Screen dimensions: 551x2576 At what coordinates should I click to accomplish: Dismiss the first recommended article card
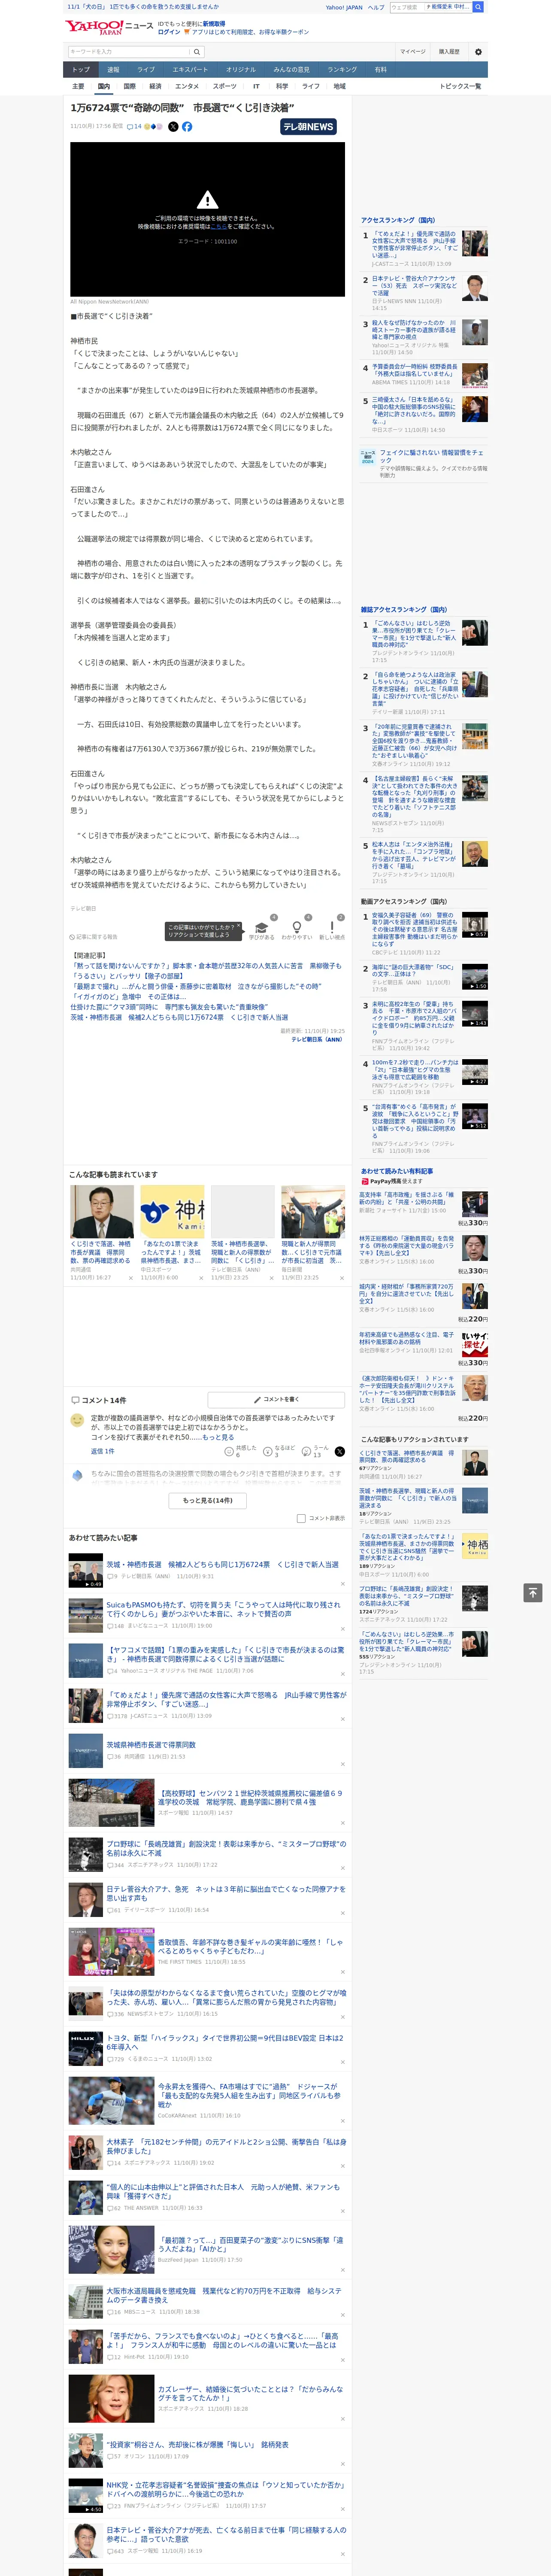[x=130, y=1278]
